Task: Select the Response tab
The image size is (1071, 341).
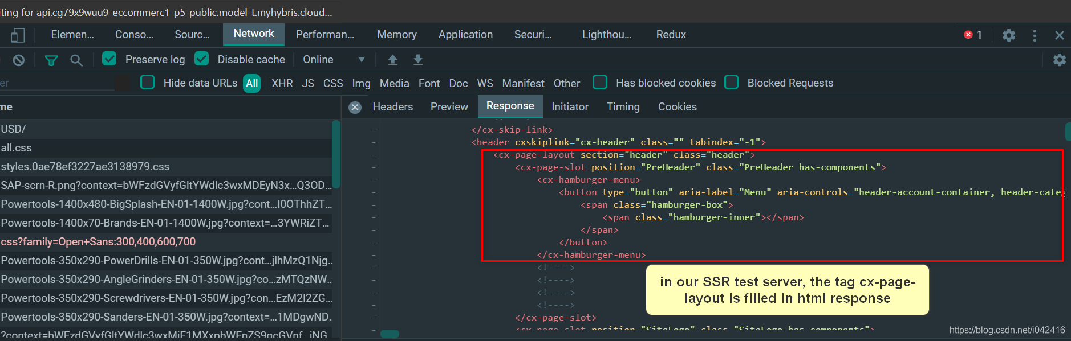Action: click(510, 106)
